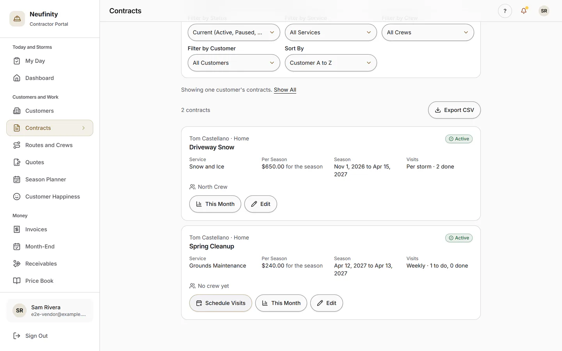The width and height of the screenshot is (562, 351).
Task: Open the All Customers filter dropdown
Action: [234, 63]
